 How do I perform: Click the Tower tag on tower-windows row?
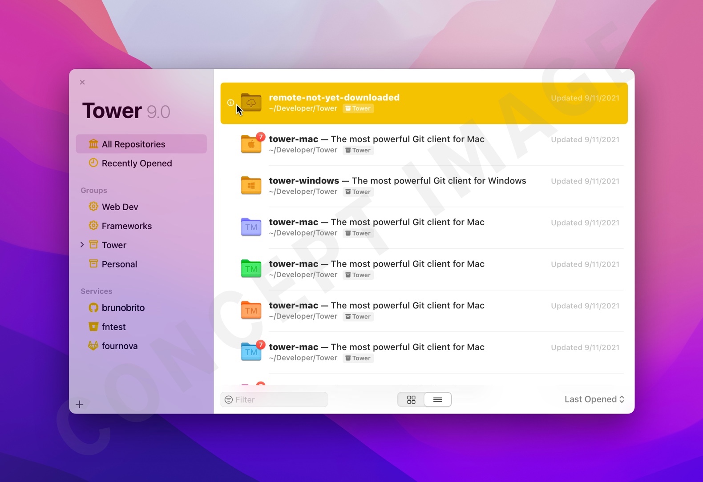(x=358, y=192)
